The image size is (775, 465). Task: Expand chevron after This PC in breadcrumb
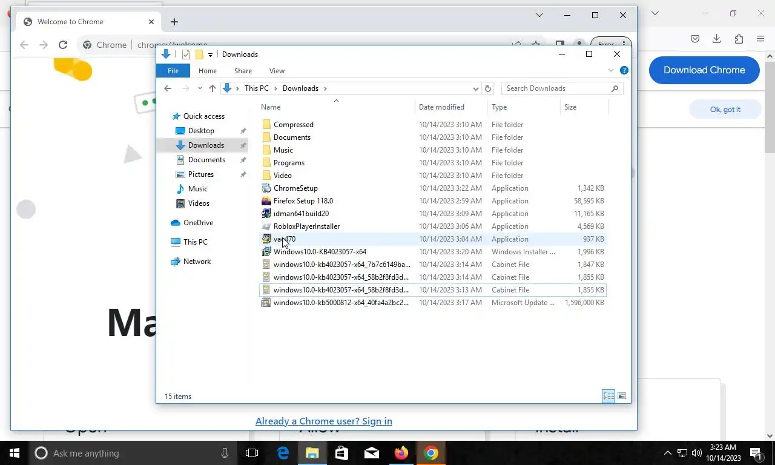tap(275, 88)
